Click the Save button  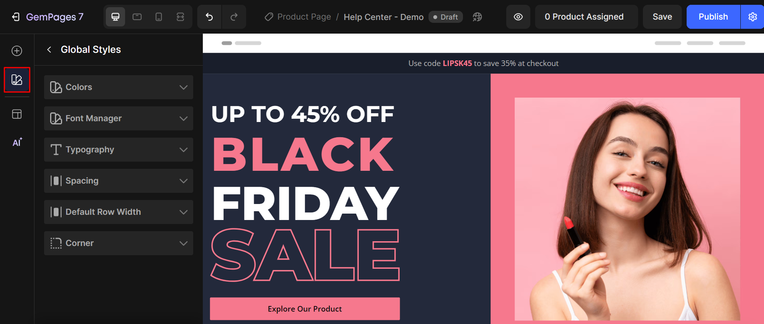[x=662, y=17]
